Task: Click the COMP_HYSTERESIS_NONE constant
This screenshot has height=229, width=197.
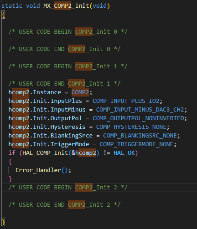Action: click(131, 127)
